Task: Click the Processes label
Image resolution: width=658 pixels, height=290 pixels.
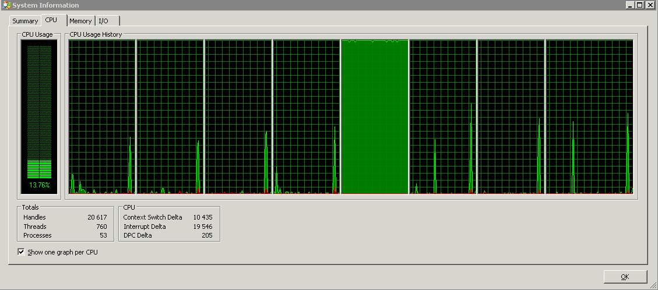Action: (x=37, y=235)
